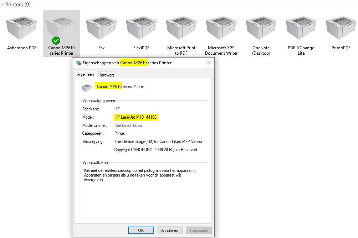Screen dimensions: 358x238
Task: Select the Ashampoo PDF printer icon
Action: [x=22, y=28]
